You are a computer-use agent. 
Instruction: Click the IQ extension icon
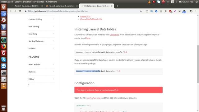151,11
